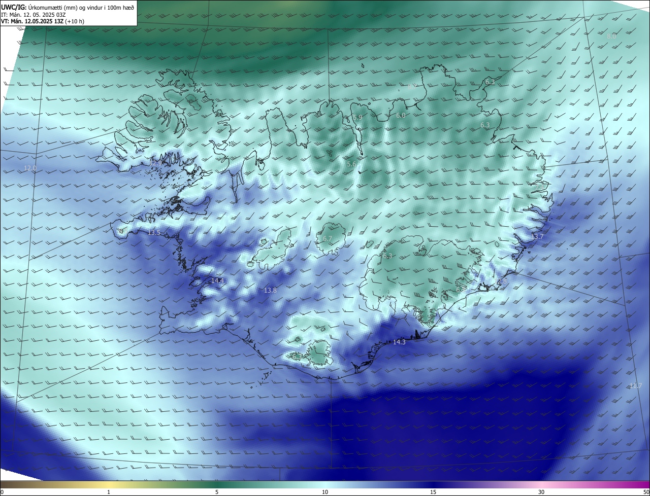Screen dimensions: 650x496
Task: Click the 8.0 value on the map
Action: (611, 37)
